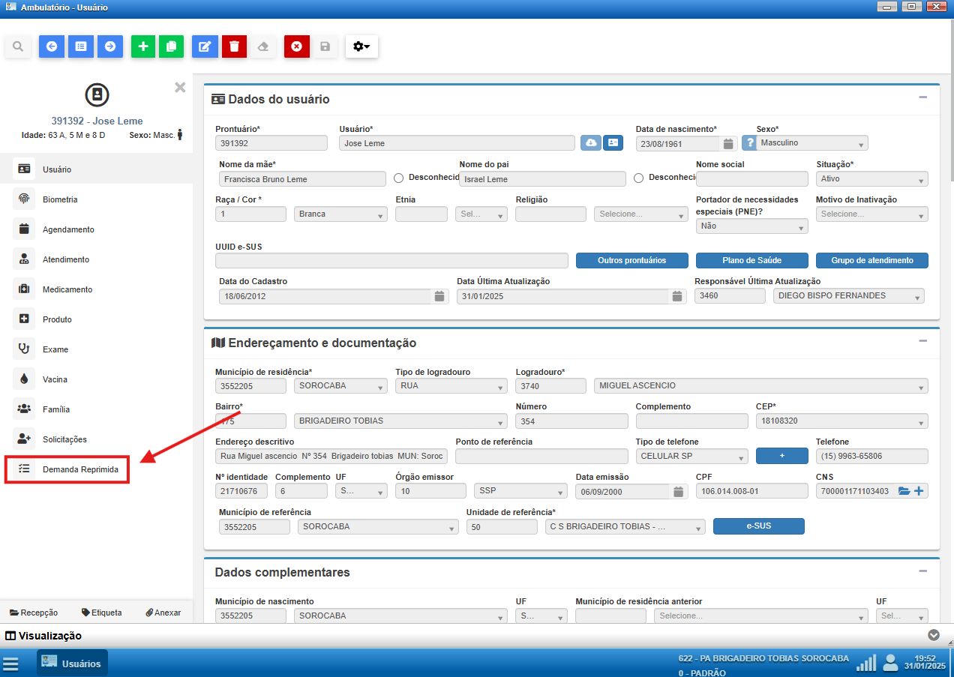The width and height of the screenshot is (954, 677).
Task: Open the Agendamento sidebar item
Action: click(x=67, y=229)
